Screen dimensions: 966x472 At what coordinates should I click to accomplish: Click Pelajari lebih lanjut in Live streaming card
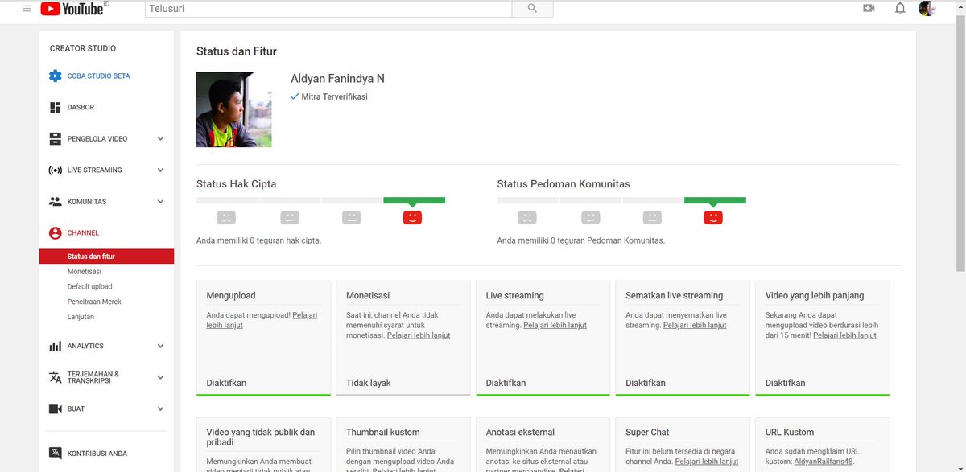[x=555, y=325]
